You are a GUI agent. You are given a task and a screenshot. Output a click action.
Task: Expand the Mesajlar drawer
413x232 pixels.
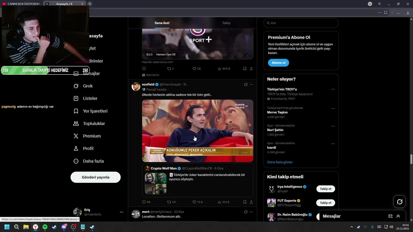pyautogui.click(x=398, y=216)
